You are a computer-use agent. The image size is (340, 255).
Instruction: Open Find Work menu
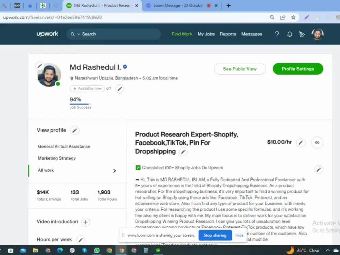point(182,34)
